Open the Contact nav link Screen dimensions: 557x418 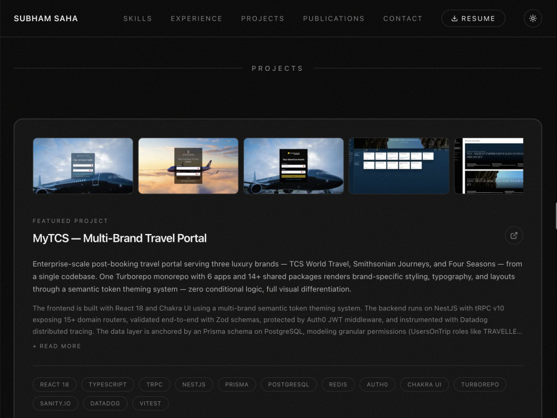coord(403,18)
